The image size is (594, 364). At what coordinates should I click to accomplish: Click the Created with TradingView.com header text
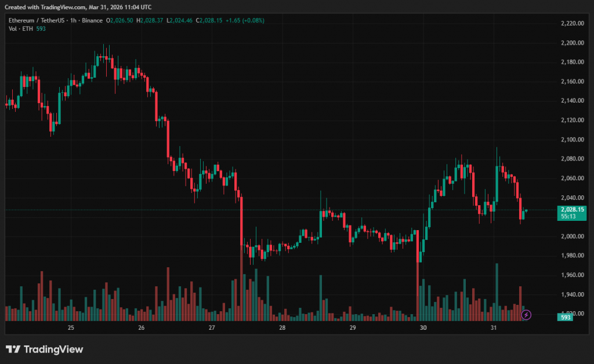[x=78, y=7]
